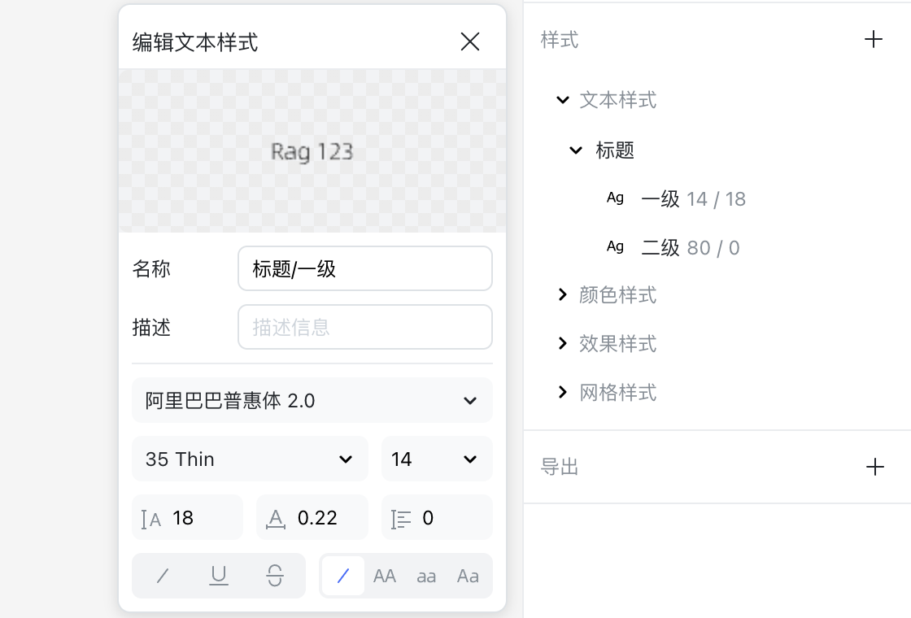Image resolution: width=911 pixels, height=618 pixels.
Task: Toggle underline text decoration
Action: pos(219,576)
